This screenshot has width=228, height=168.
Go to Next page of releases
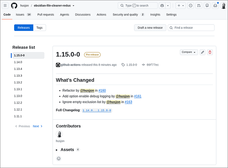(37, 126)
